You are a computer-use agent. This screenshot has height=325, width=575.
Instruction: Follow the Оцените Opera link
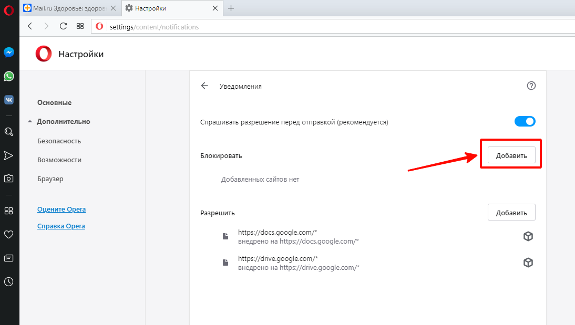[x=61, y=209]
